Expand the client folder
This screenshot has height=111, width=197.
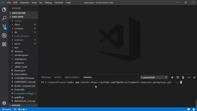(x=23, y=25)
